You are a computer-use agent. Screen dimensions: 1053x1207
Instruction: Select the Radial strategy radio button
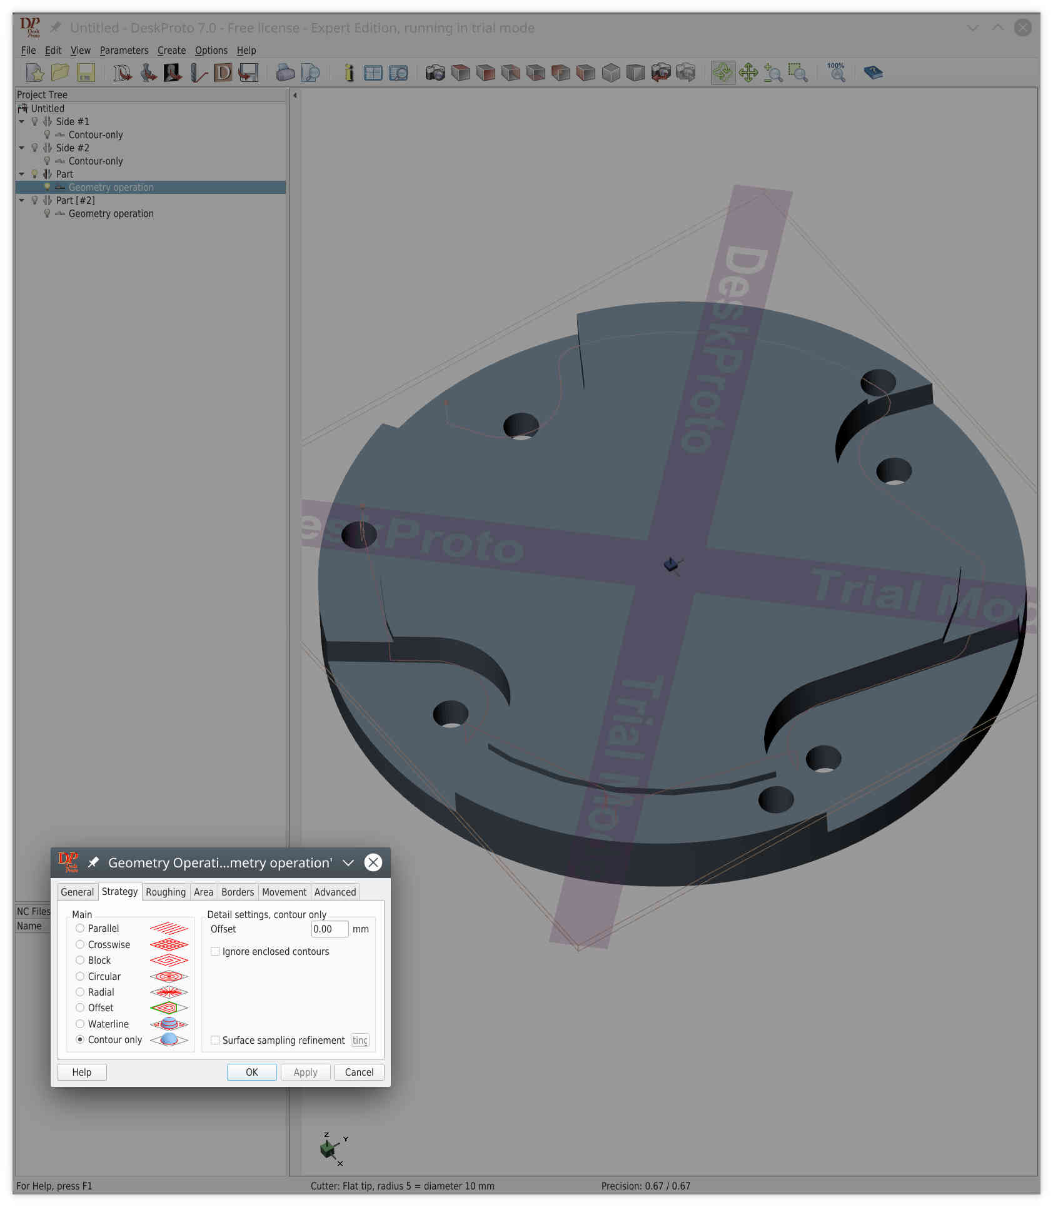coord(80,992)
